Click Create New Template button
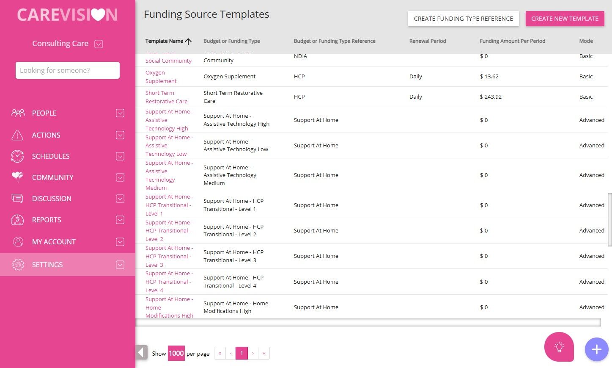Screen dimensions: 612x368 coord(565,19)
